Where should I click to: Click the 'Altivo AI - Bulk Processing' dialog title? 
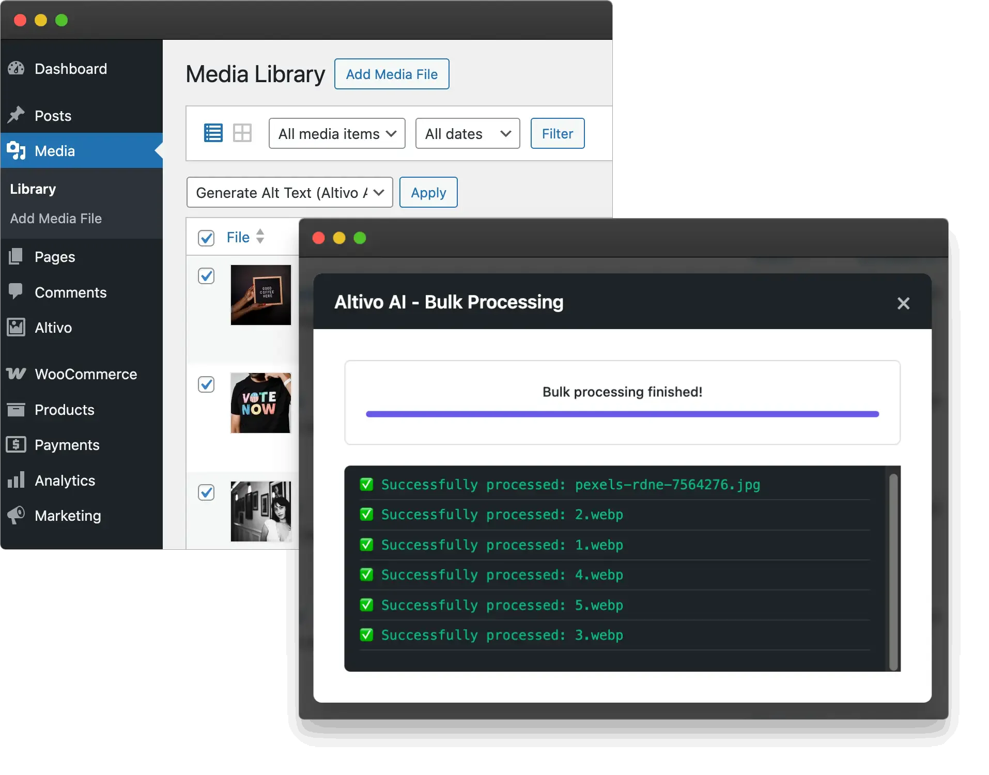tap(449, 302)
